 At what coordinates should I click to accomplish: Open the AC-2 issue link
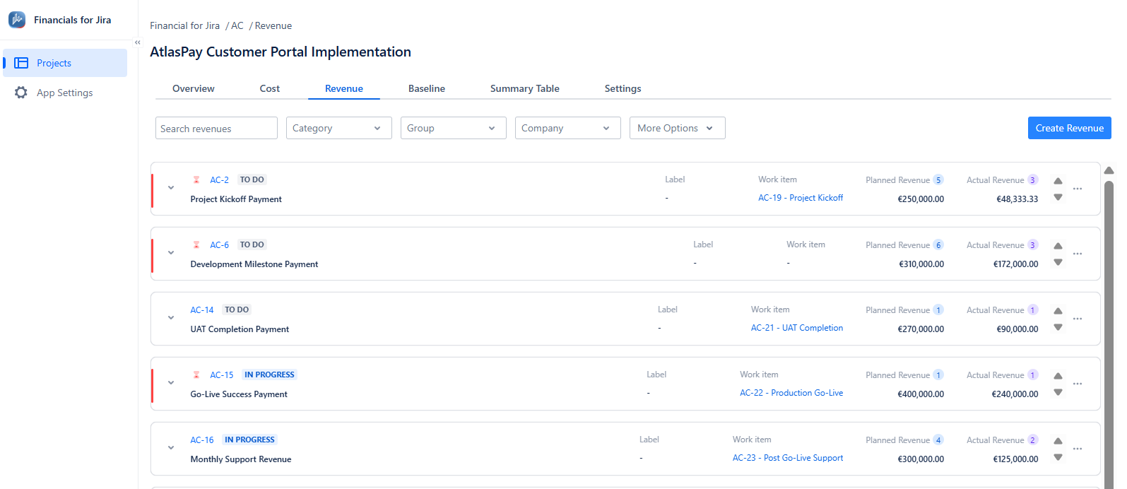220,180
